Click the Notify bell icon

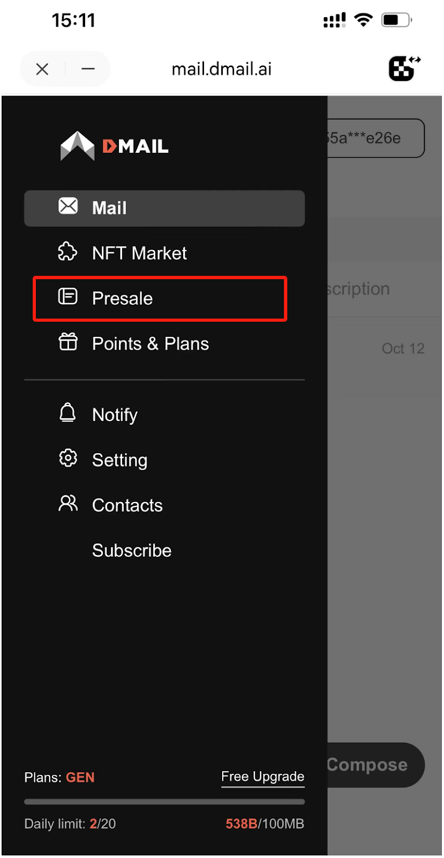click(x=67, y=412)
